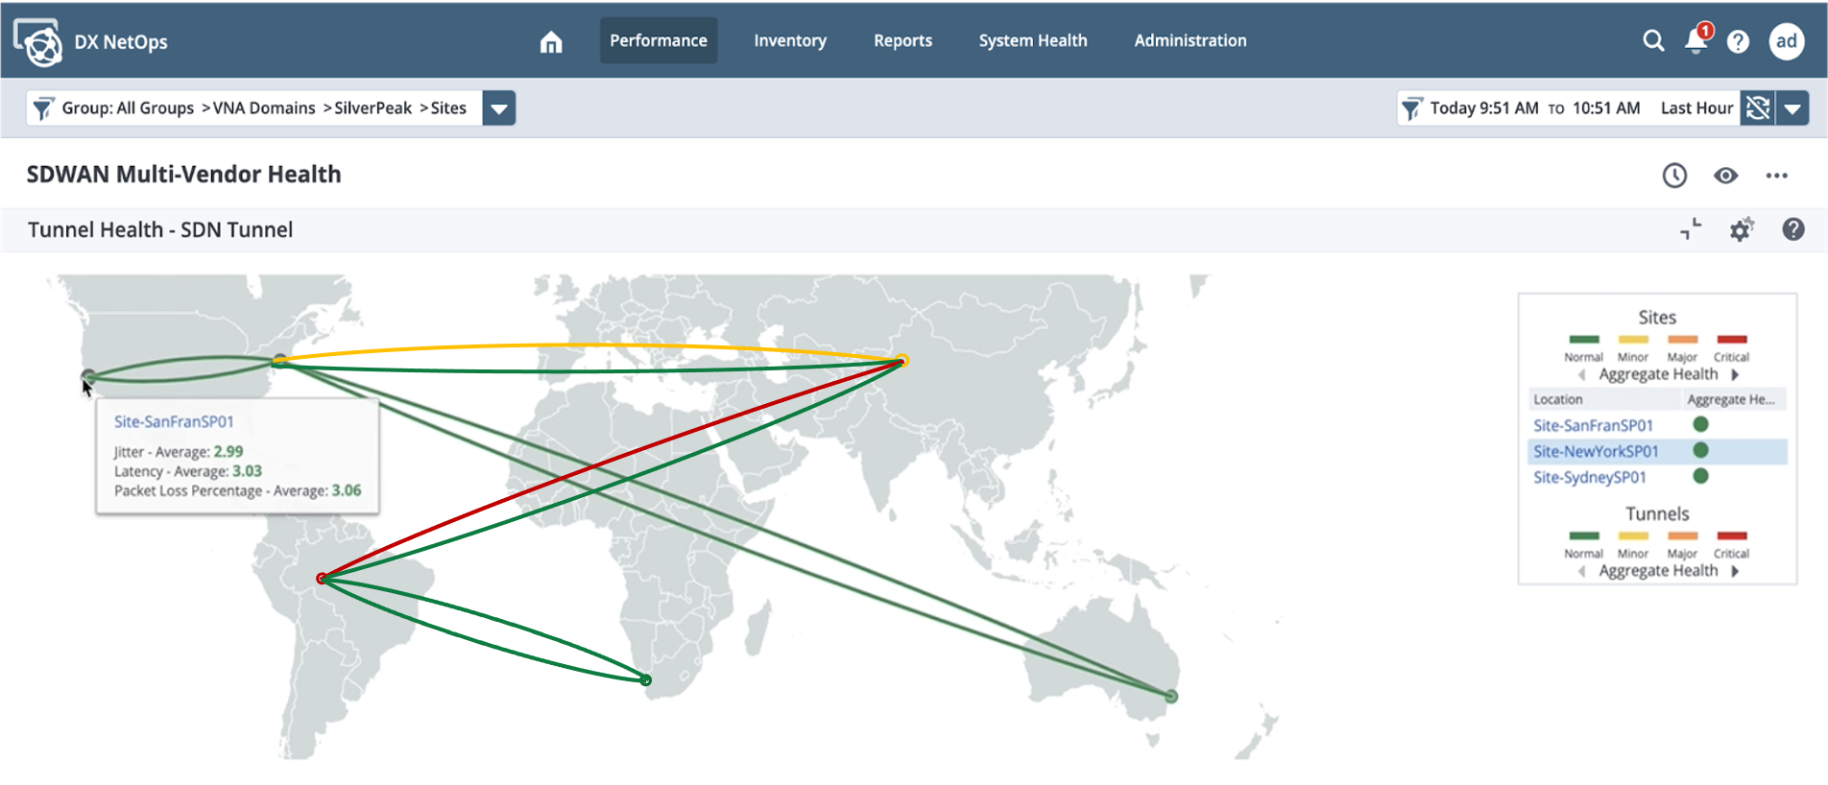
Task: Open Tunnel Health panel help icon
Action: point(1792,229)
